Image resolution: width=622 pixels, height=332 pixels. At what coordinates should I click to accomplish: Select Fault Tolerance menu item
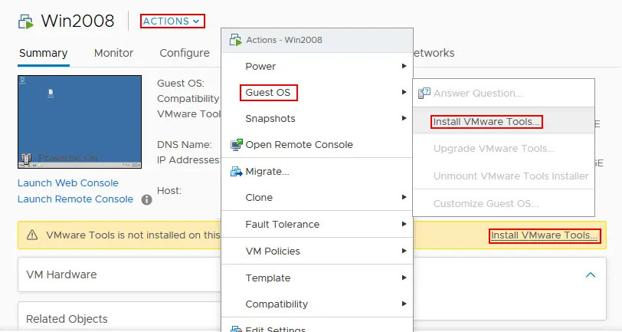tap(317, 225)
